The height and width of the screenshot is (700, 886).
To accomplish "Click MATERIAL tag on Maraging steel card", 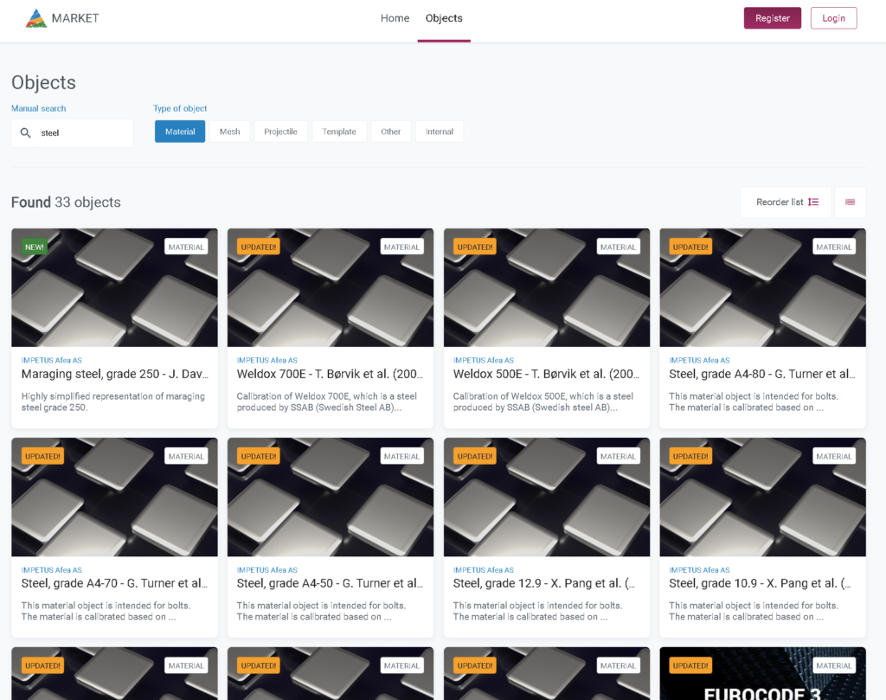I will (x=186, y=247).
